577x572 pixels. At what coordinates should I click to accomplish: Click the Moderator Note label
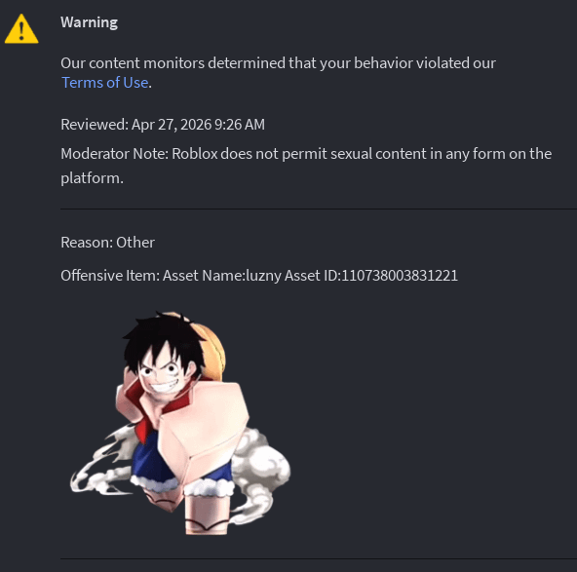pos(114,154)
